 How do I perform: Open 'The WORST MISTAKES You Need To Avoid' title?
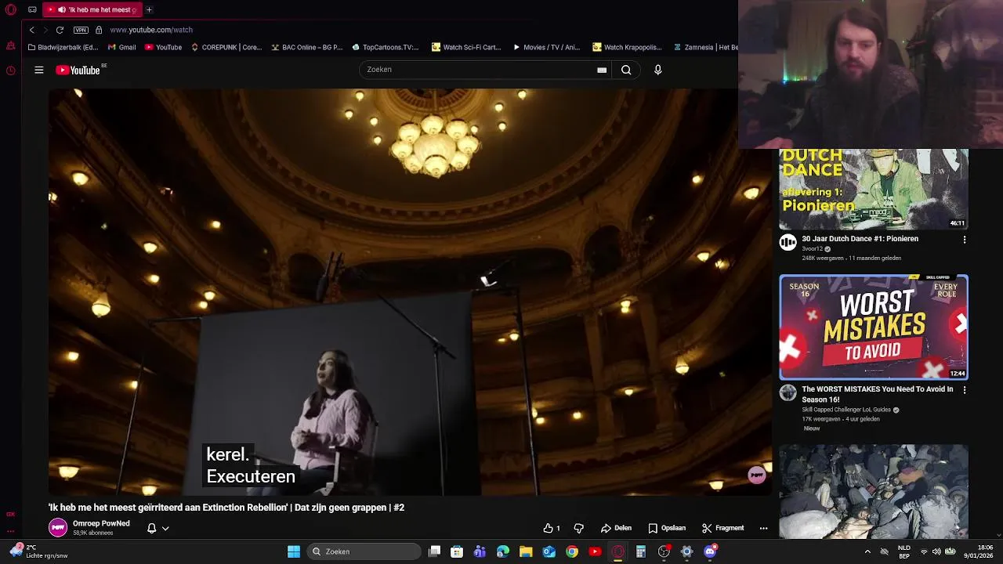878,394
